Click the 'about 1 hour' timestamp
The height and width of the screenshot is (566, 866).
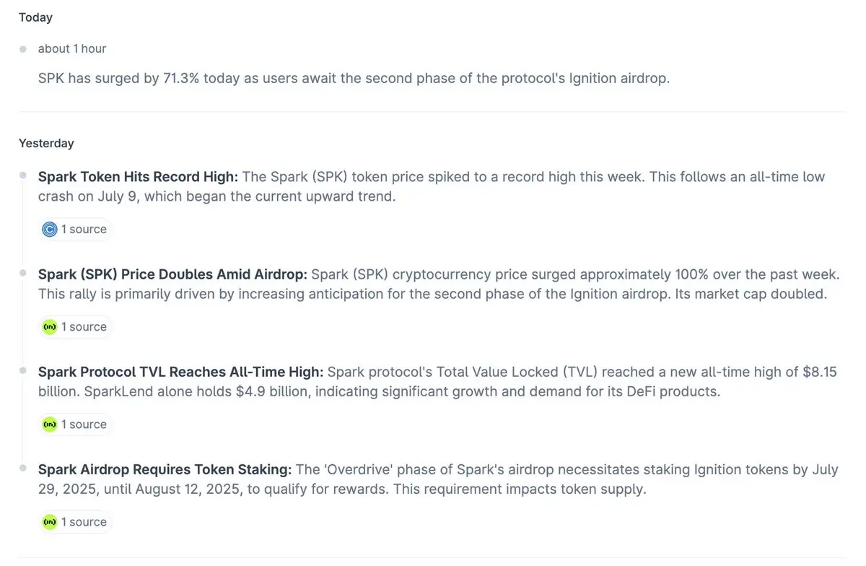point(72,49)
